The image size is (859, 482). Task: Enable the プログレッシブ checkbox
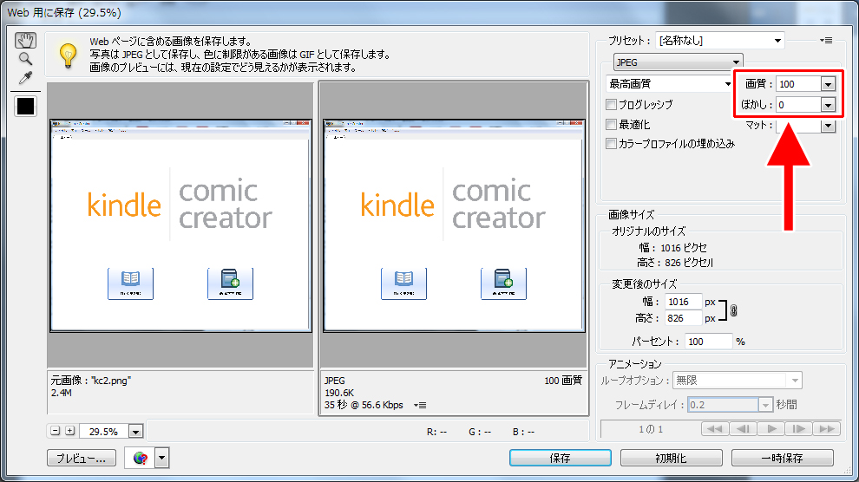(612, 105)
